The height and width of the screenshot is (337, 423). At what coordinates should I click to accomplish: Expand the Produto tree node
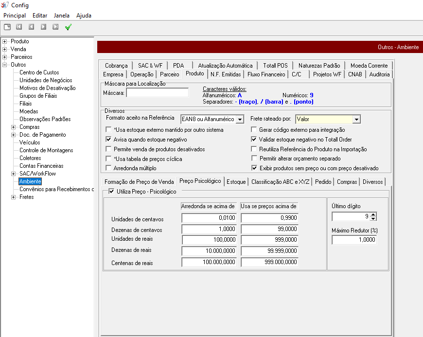[4, 41]
